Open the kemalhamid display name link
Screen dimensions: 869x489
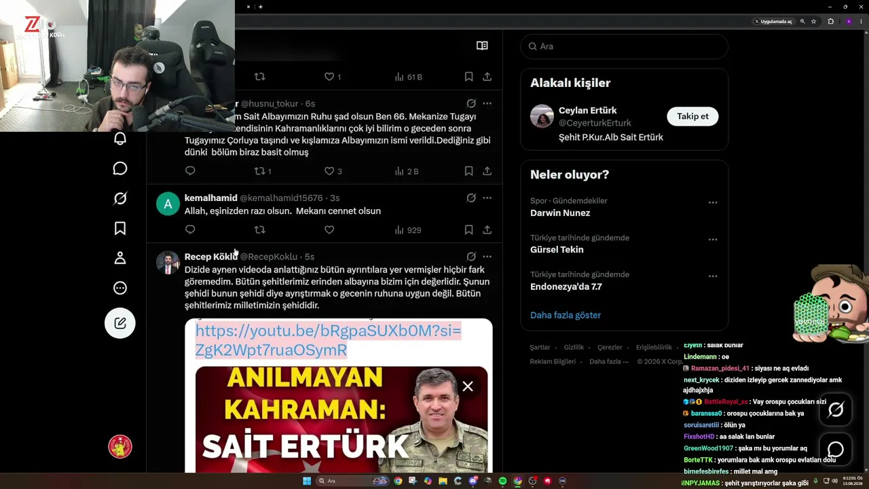click(x=211, y=198)
